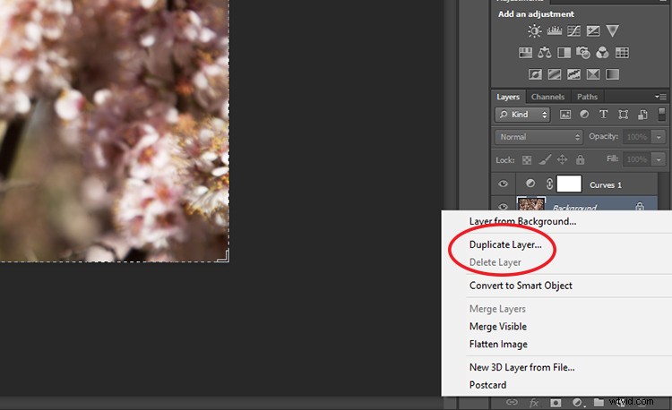Toggle the Curves 1 mask link
The height and width of the screenshot is (410, 672).
[549, 184]
